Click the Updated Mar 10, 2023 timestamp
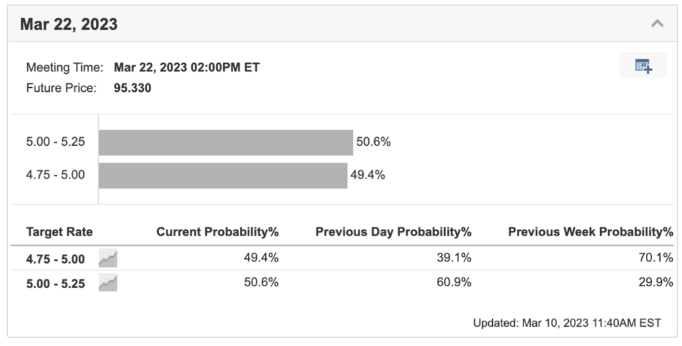Image resolution: width=682 pixels, height=346 pixels. point(567,323)
